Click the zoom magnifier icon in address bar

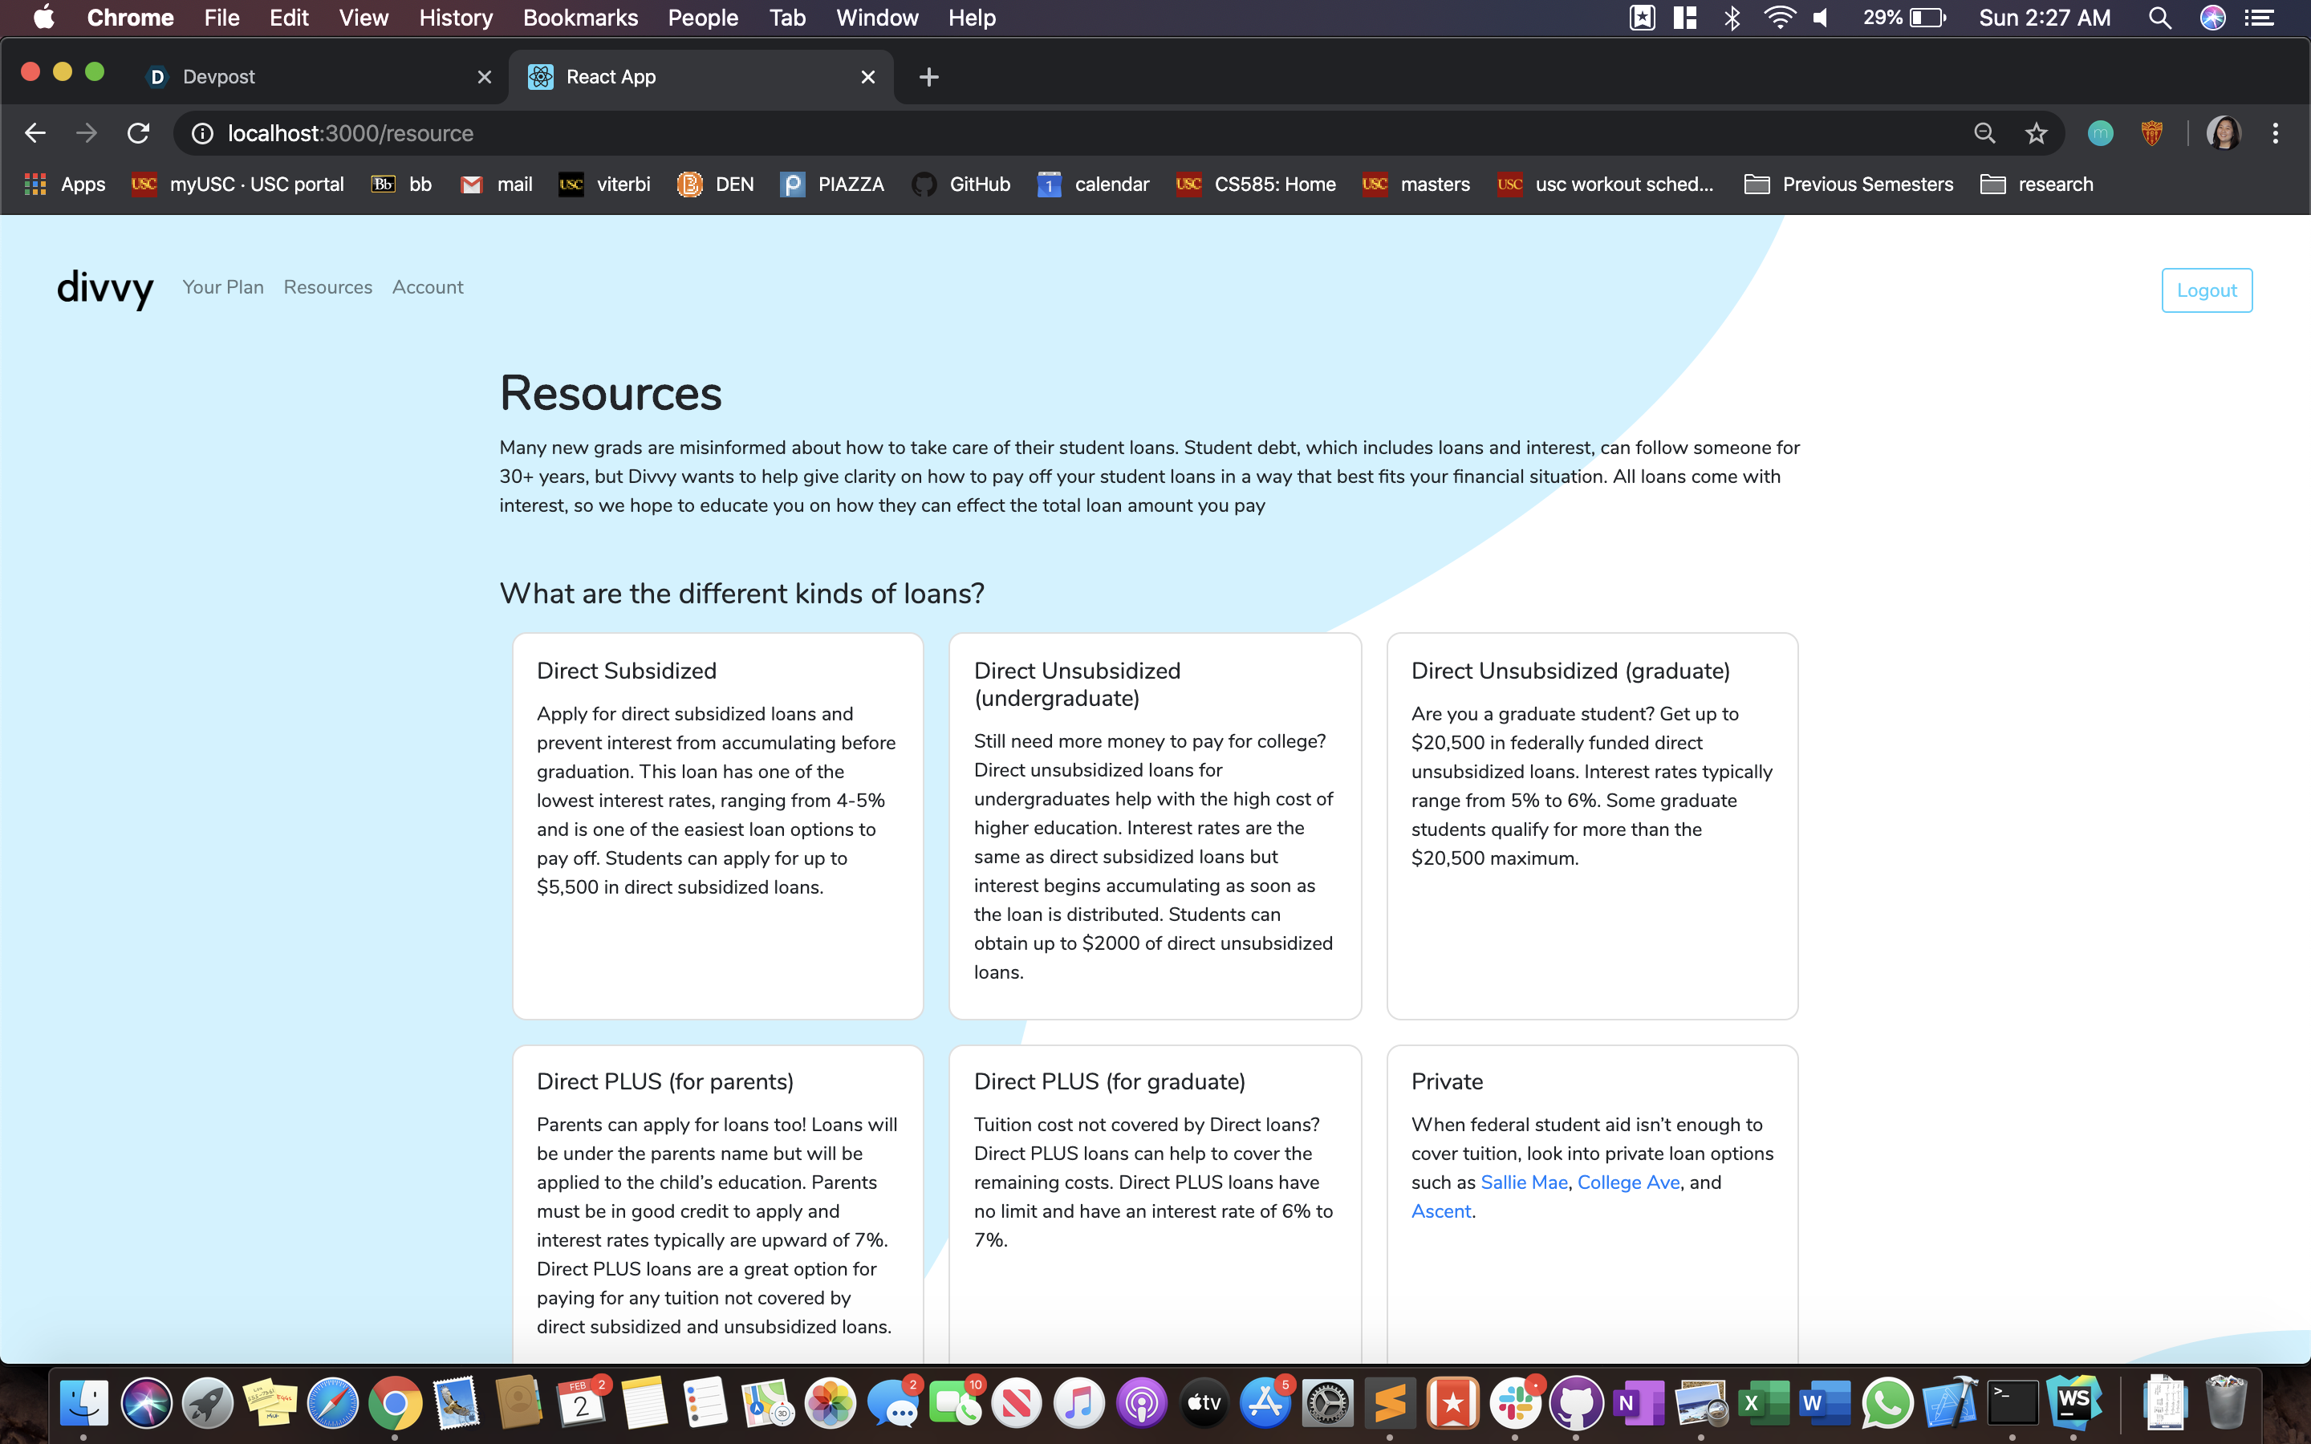point(1984,134)
